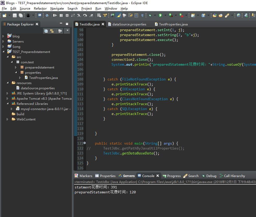Toggle Skip All Breakpoints icon
The image size is (256, 217).
click(x=47, y=15)
